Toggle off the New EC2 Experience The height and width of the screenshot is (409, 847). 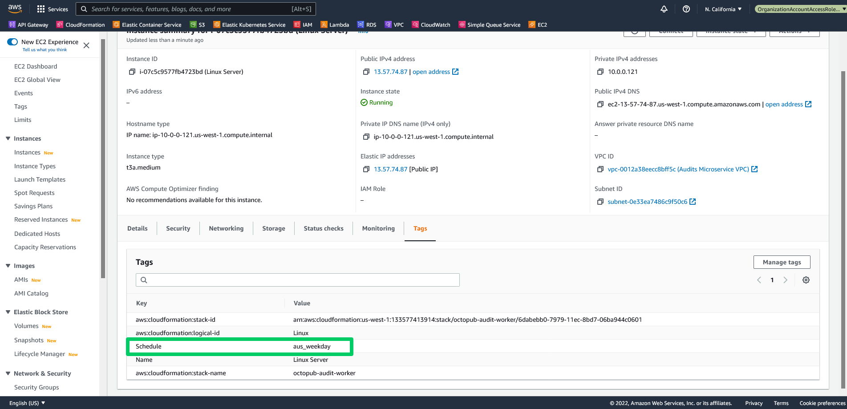click(x=12, y=41)
